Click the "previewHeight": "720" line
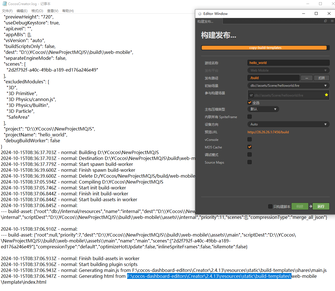The width and height of the screenshot is (335, 291). click(29, 17)
